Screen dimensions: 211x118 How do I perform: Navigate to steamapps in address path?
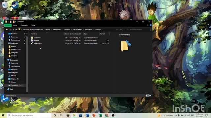click(x=57, y=29)
